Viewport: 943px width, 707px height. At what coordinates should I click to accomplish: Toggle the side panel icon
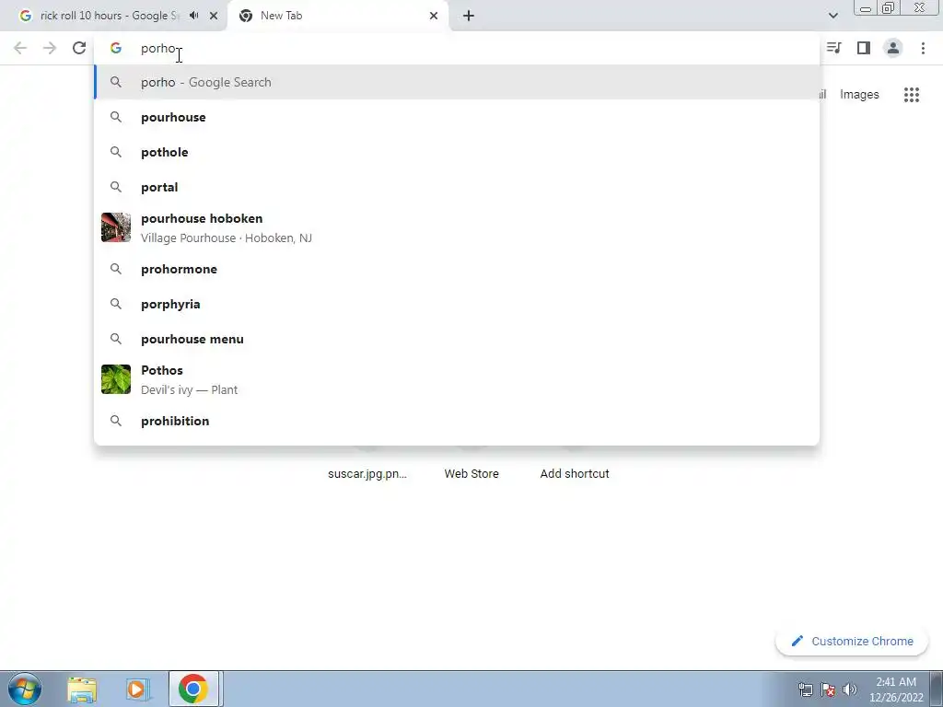click(x=864, y=48)
